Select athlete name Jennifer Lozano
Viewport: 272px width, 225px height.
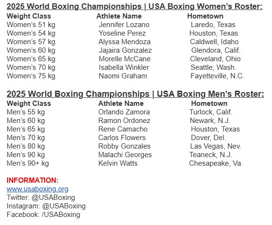click(124, 25)
